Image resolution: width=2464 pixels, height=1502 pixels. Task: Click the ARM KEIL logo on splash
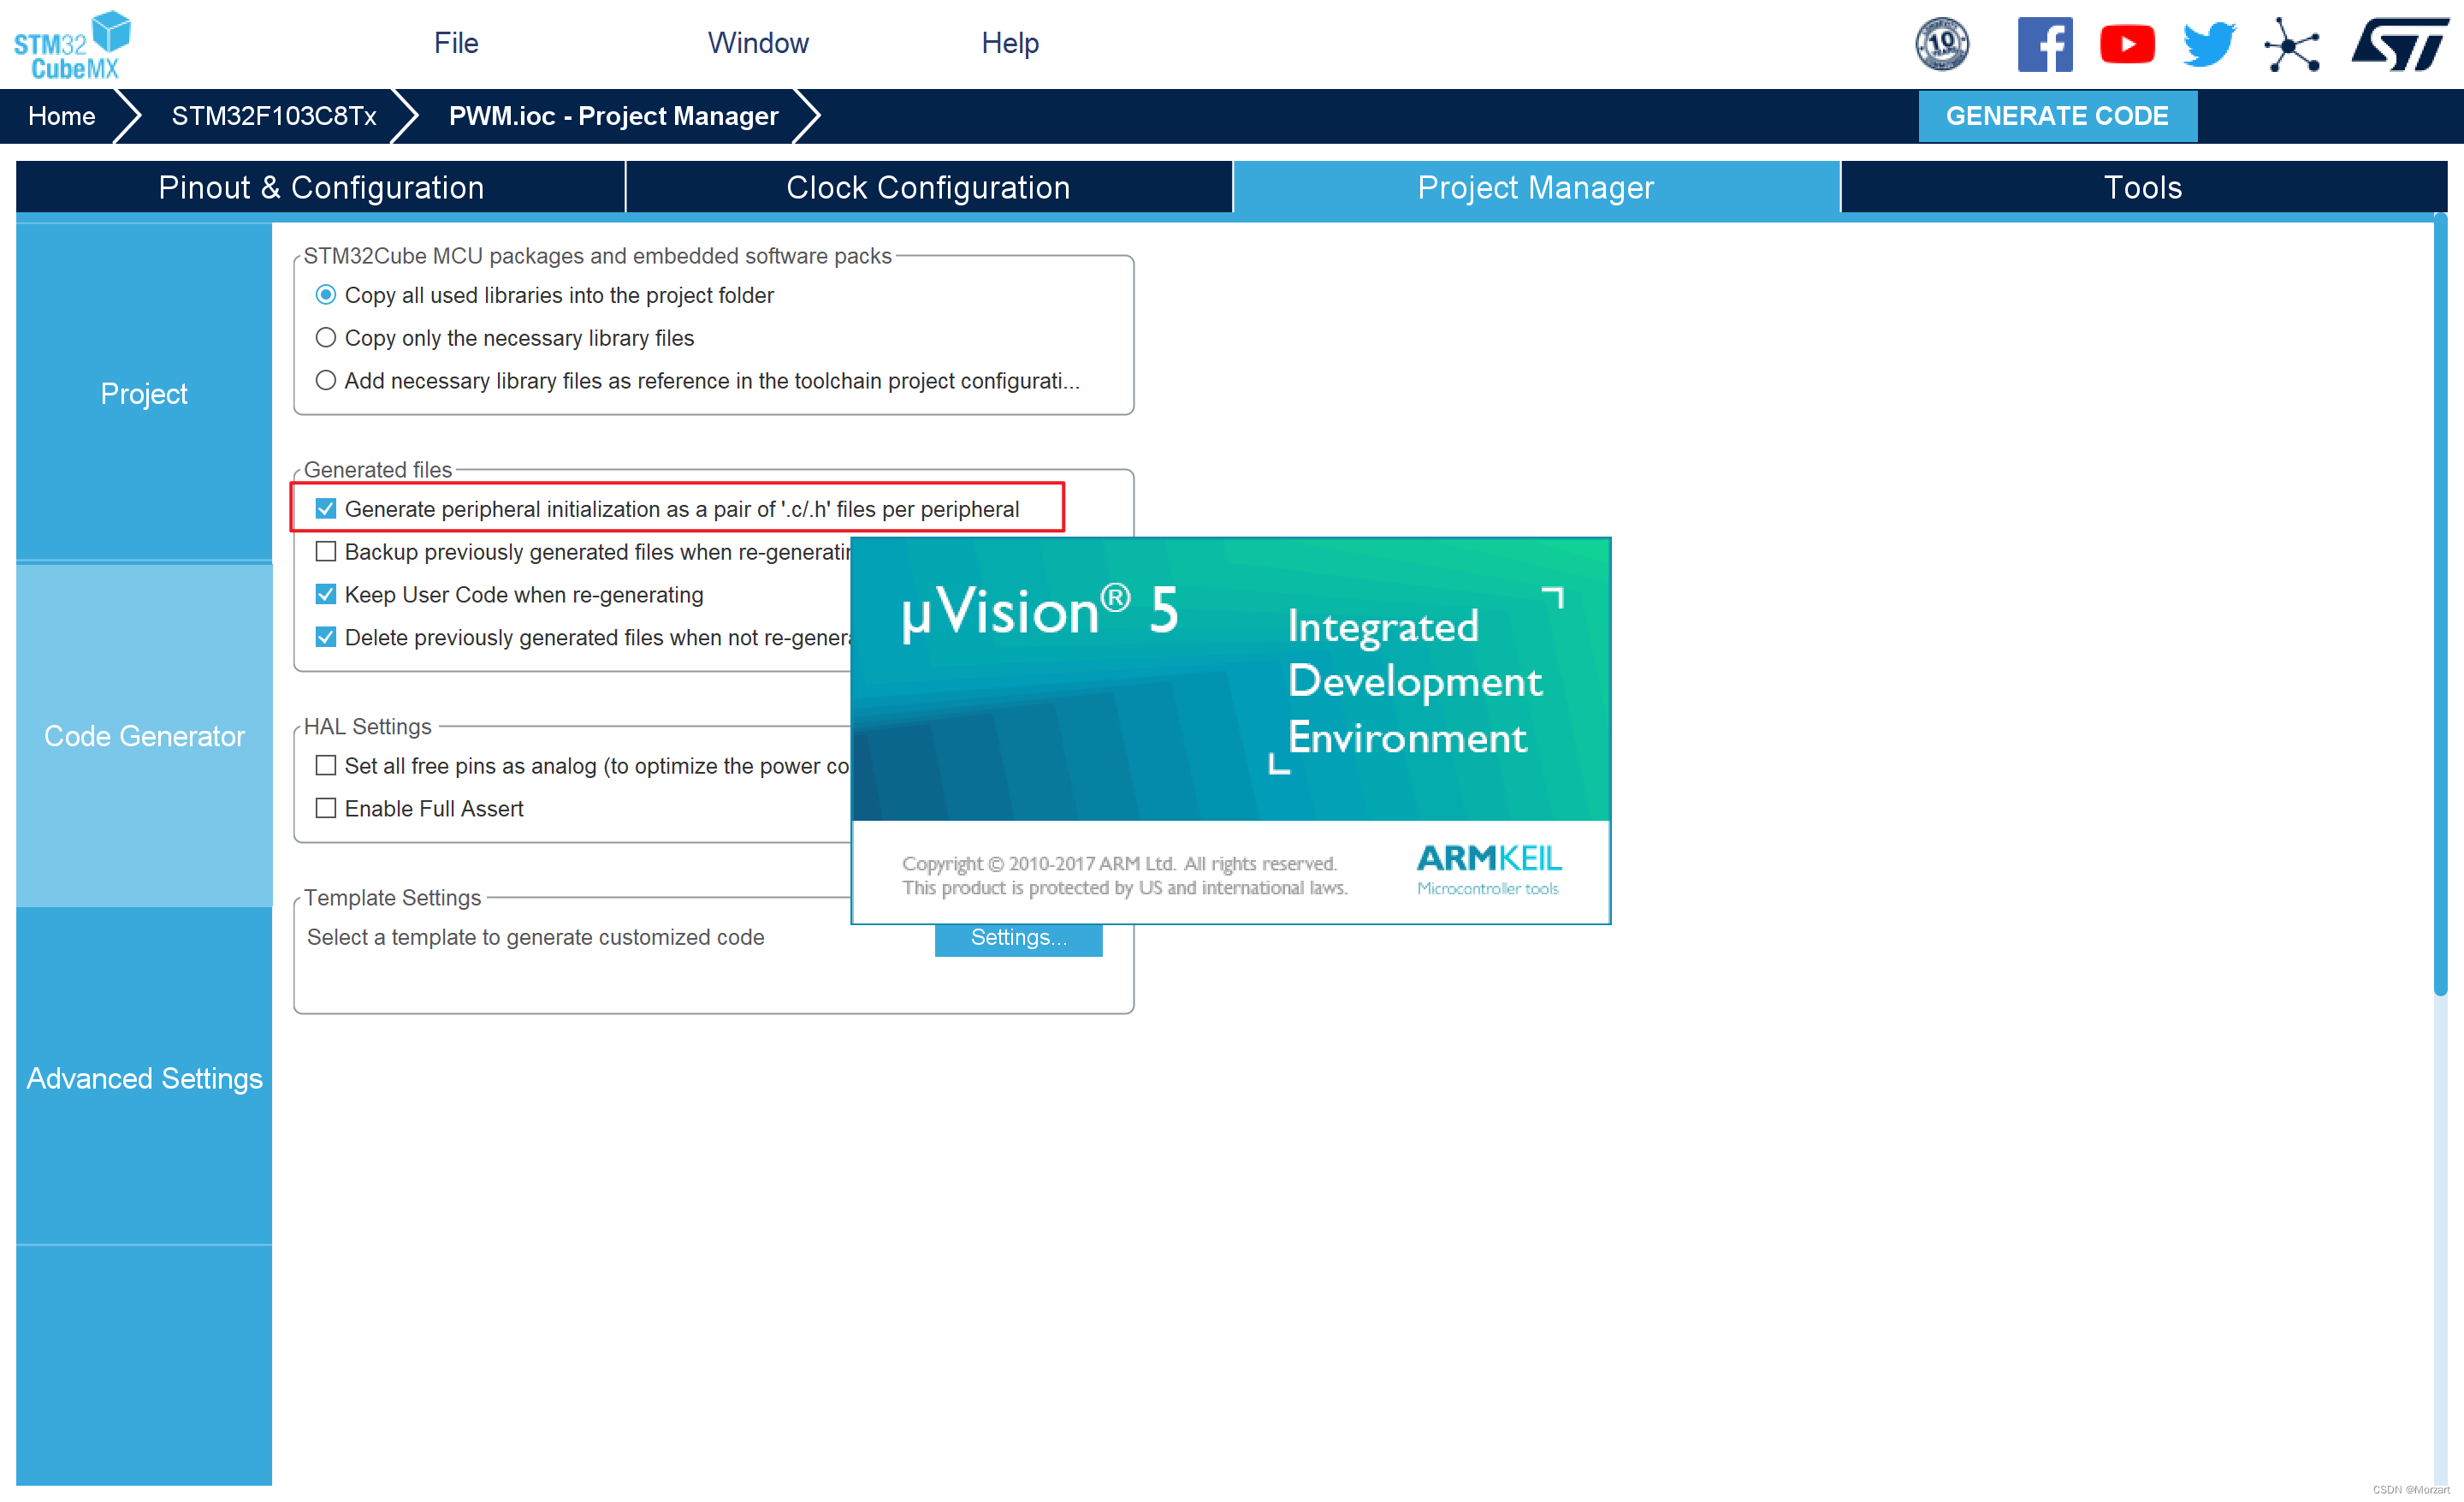pyautogui.click(x=1488, y=868)
